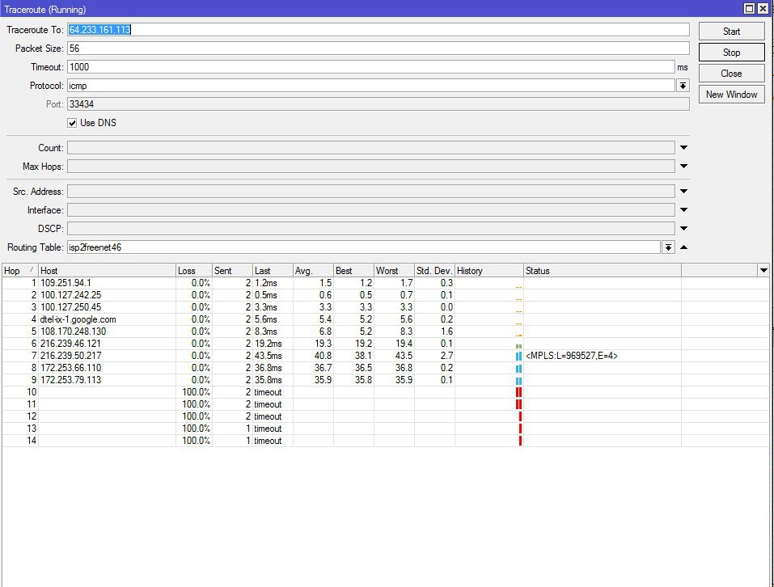
Task: Open the table columns dropdown menu
Action: click(763, 270)
